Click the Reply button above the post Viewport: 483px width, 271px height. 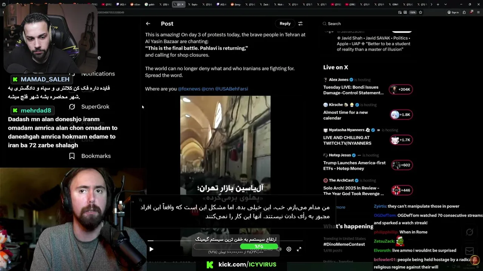tap(285, 23)
